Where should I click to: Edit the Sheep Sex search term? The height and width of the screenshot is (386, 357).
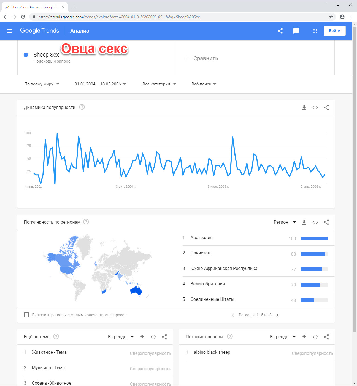46,55
